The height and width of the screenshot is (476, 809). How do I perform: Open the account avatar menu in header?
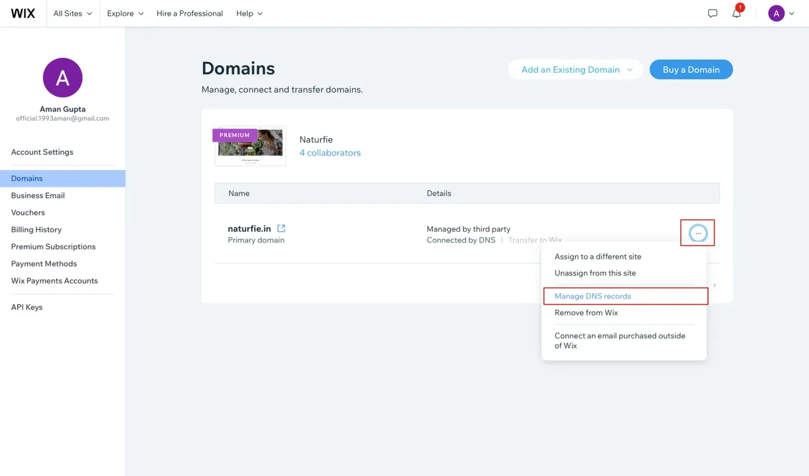point(776,13)
